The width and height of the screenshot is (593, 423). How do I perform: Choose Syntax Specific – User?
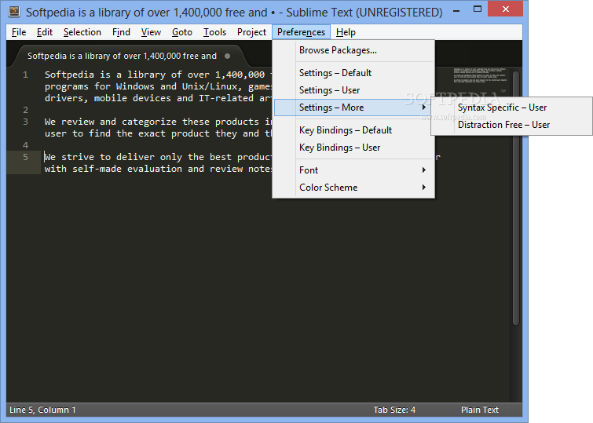(511, 108)
